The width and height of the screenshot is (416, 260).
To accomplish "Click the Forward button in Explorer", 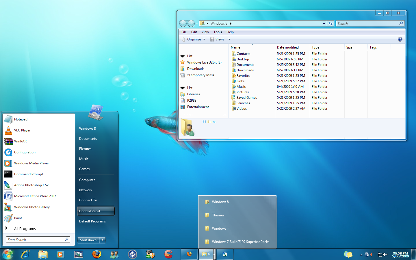I will coord(191,23).
